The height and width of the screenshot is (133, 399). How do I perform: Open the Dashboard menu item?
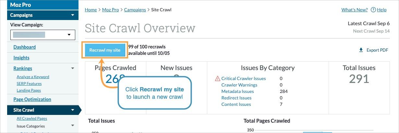click(25, 47)
